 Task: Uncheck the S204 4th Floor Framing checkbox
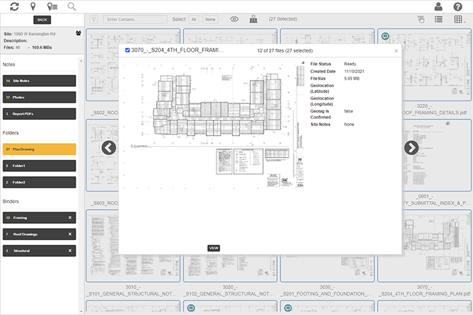[127, 50]
